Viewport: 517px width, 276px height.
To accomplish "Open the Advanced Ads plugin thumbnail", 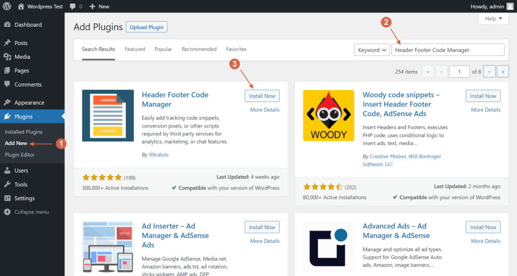I will click(x=329, y=247).
